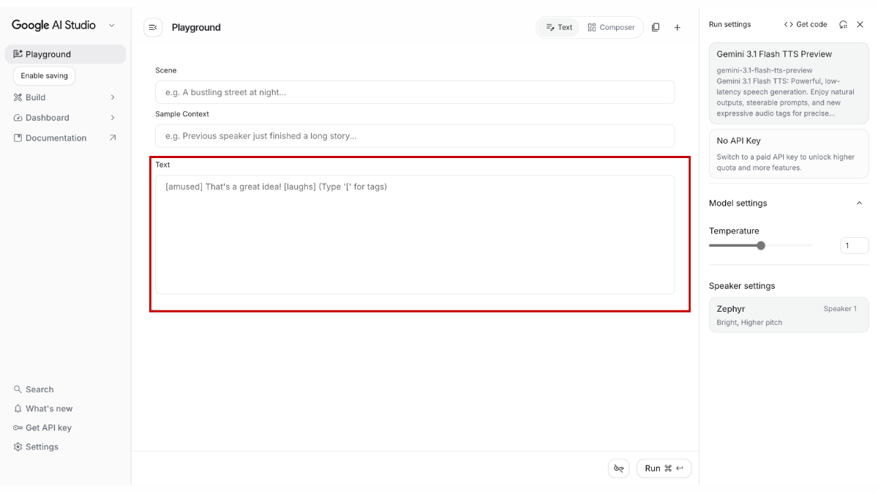Expand the Dashboard submenu chevron
Image resolution: width=878 pixels, height=494 pixels.
(113, 118)
